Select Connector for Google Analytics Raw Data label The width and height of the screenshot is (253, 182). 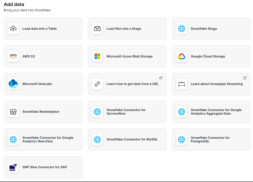point(48,140)
